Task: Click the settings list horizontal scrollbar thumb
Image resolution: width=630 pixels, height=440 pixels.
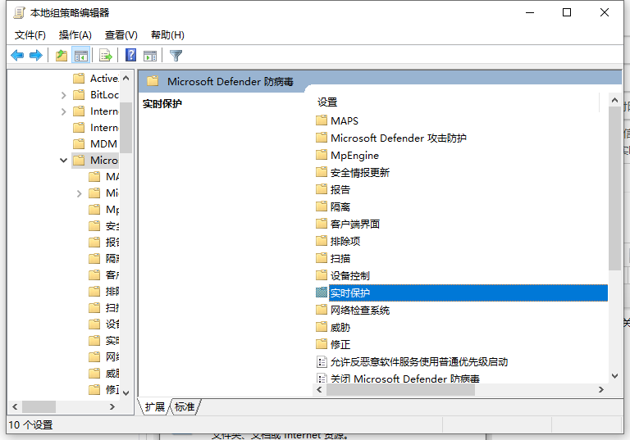Action: click(x=400, y=390)
